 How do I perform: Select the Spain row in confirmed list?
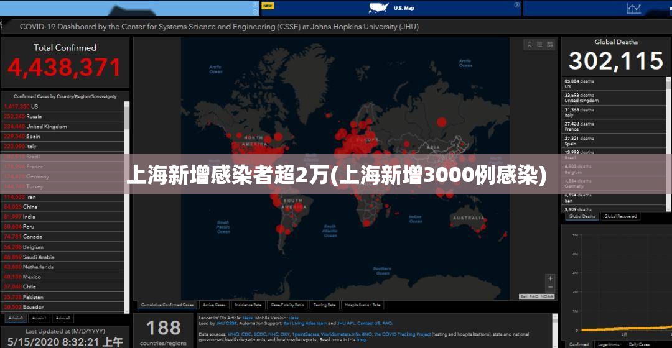pyautogui.click(x=63, y=136)
